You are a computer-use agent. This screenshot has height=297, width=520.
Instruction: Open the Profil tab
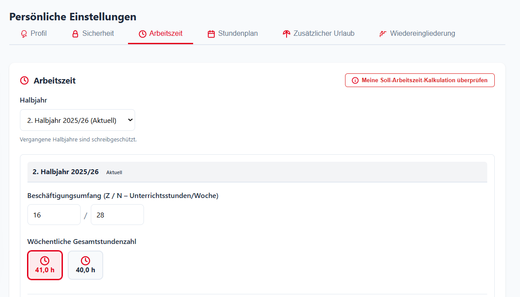click(34, 34)
